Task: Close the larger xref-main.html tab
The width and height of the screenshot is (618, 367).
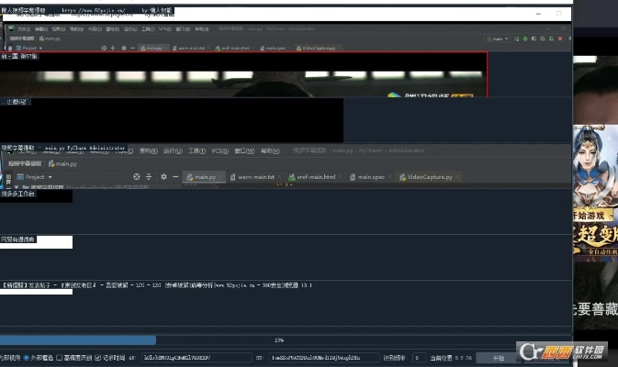Action: pyautogui.click(x=341, y=177)
